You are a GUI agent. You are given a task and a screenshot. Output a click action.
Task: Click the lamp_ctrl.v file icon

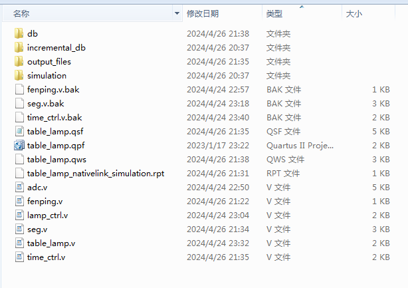(19, 216)
